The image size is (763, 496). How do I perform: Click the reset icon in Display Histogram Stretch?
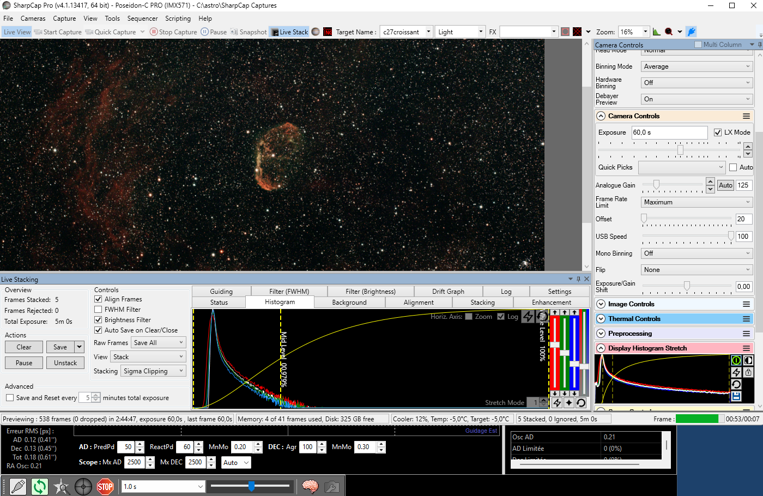click(736, 384)
